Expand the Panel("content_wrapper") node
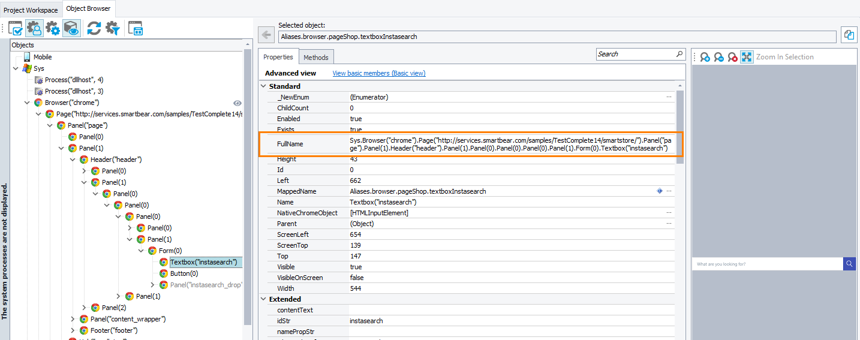The image size is (860, 340). coord(73,319)
